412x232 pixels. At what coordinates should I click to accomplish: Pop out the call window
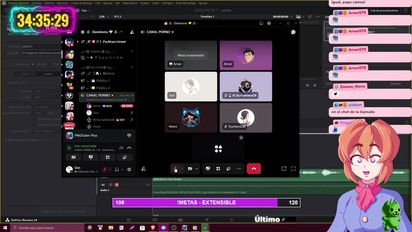[284, 169]
